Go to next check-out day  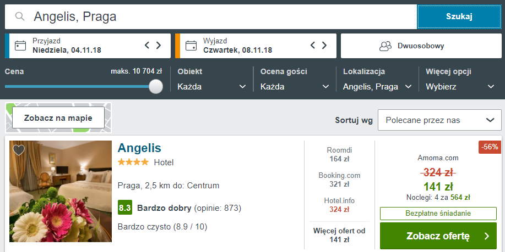324,46
